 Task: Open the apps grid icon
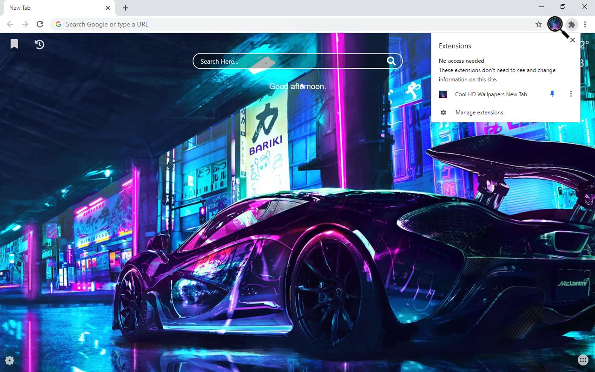point(583,360)
